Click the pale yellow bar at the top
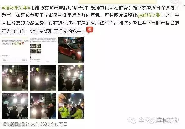This screenshot has width=185, height=129. pos(117,2)
